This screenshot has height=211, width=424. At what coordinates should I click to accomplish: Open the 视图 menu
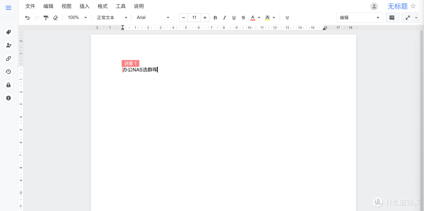point(66,6)
